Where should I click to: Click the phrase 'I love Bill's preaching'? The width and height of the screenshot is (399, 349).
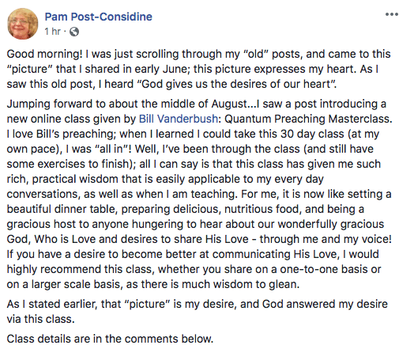pos(61,134)
